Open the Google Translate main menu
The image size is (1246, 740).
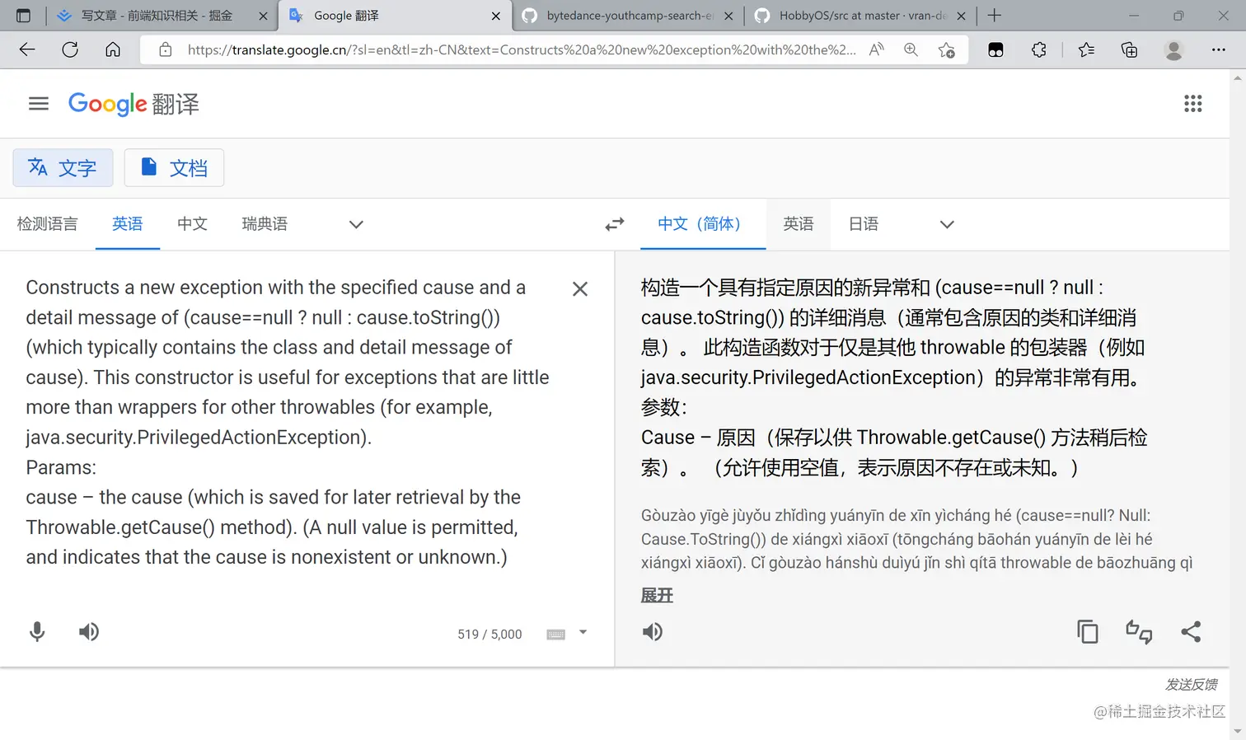[39, 104]
